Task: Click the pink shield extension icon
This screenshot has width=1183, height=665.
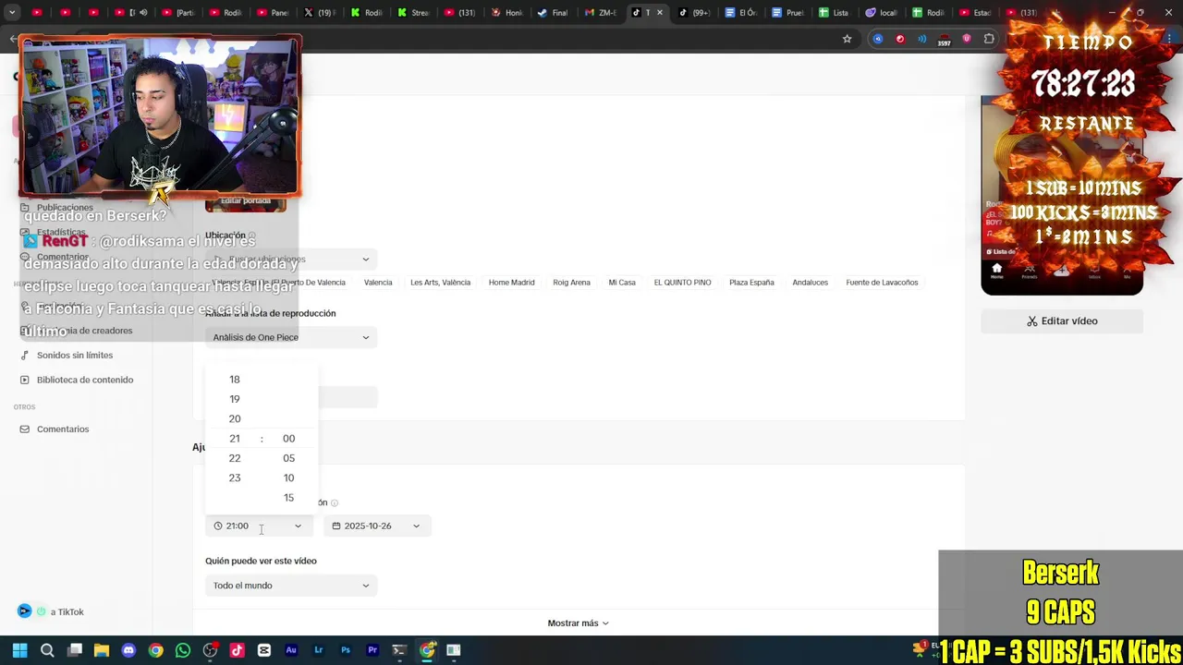Action: (967, 39)
